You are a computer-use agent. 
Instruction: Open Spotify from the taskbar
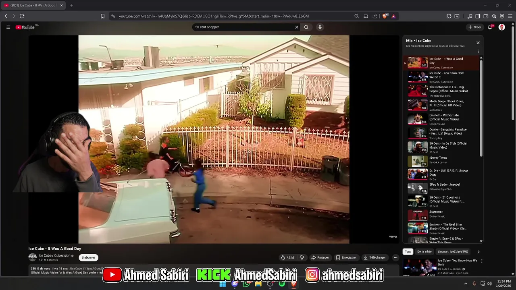282,284
